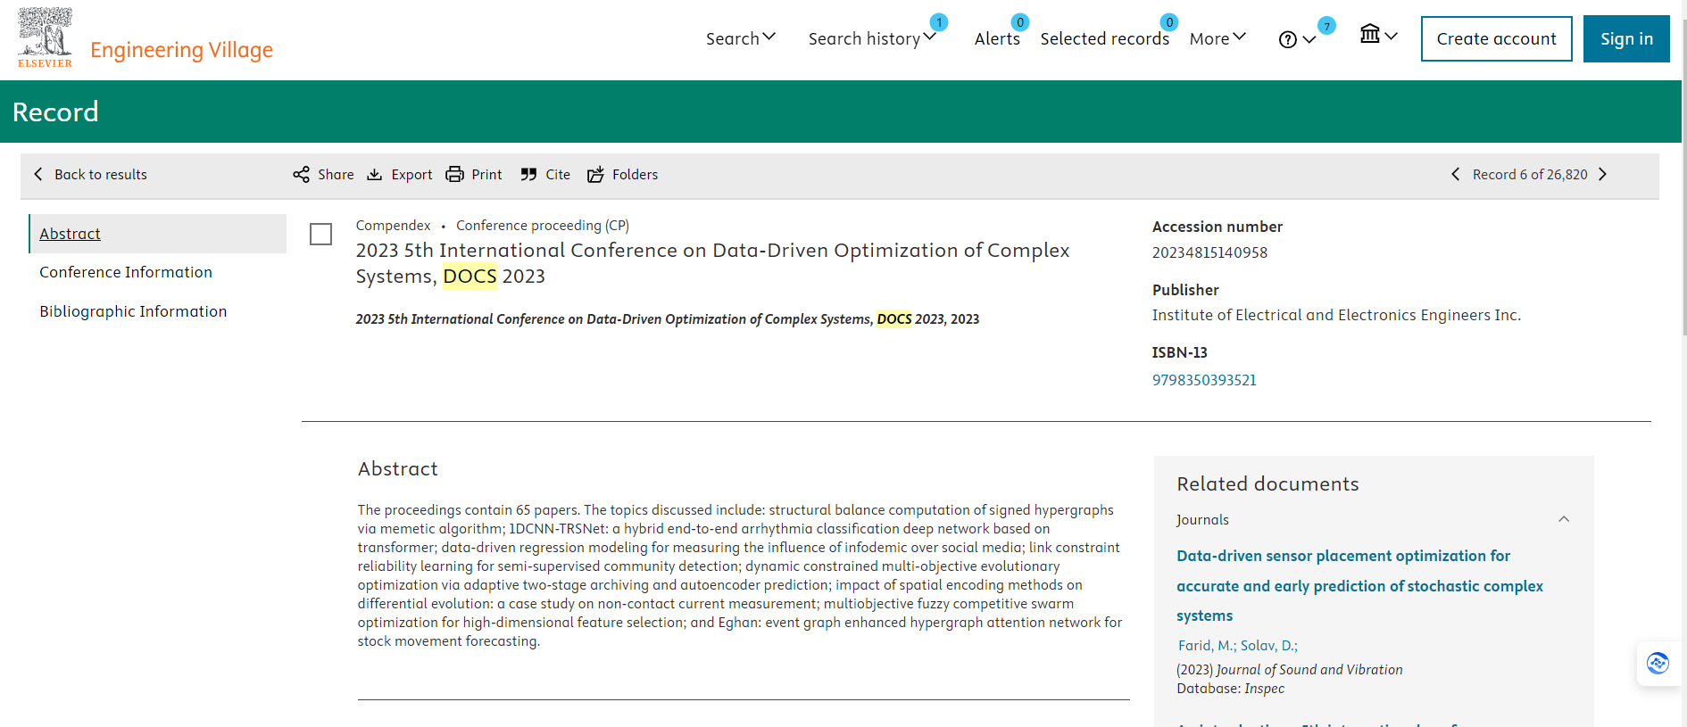Go back to results
Screen dimensions: 1687x727
(x=90, y=175)
